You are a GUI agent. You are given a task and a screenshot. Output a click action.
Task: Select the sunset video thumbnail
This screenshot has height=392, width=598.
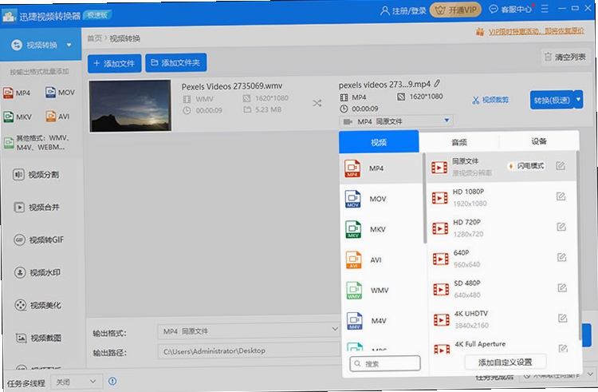coord(130,105)
